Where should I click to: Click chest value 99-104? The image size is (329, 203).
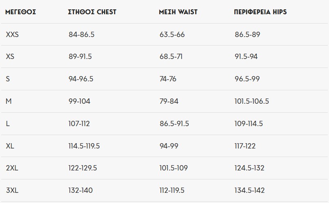(79, 101)
